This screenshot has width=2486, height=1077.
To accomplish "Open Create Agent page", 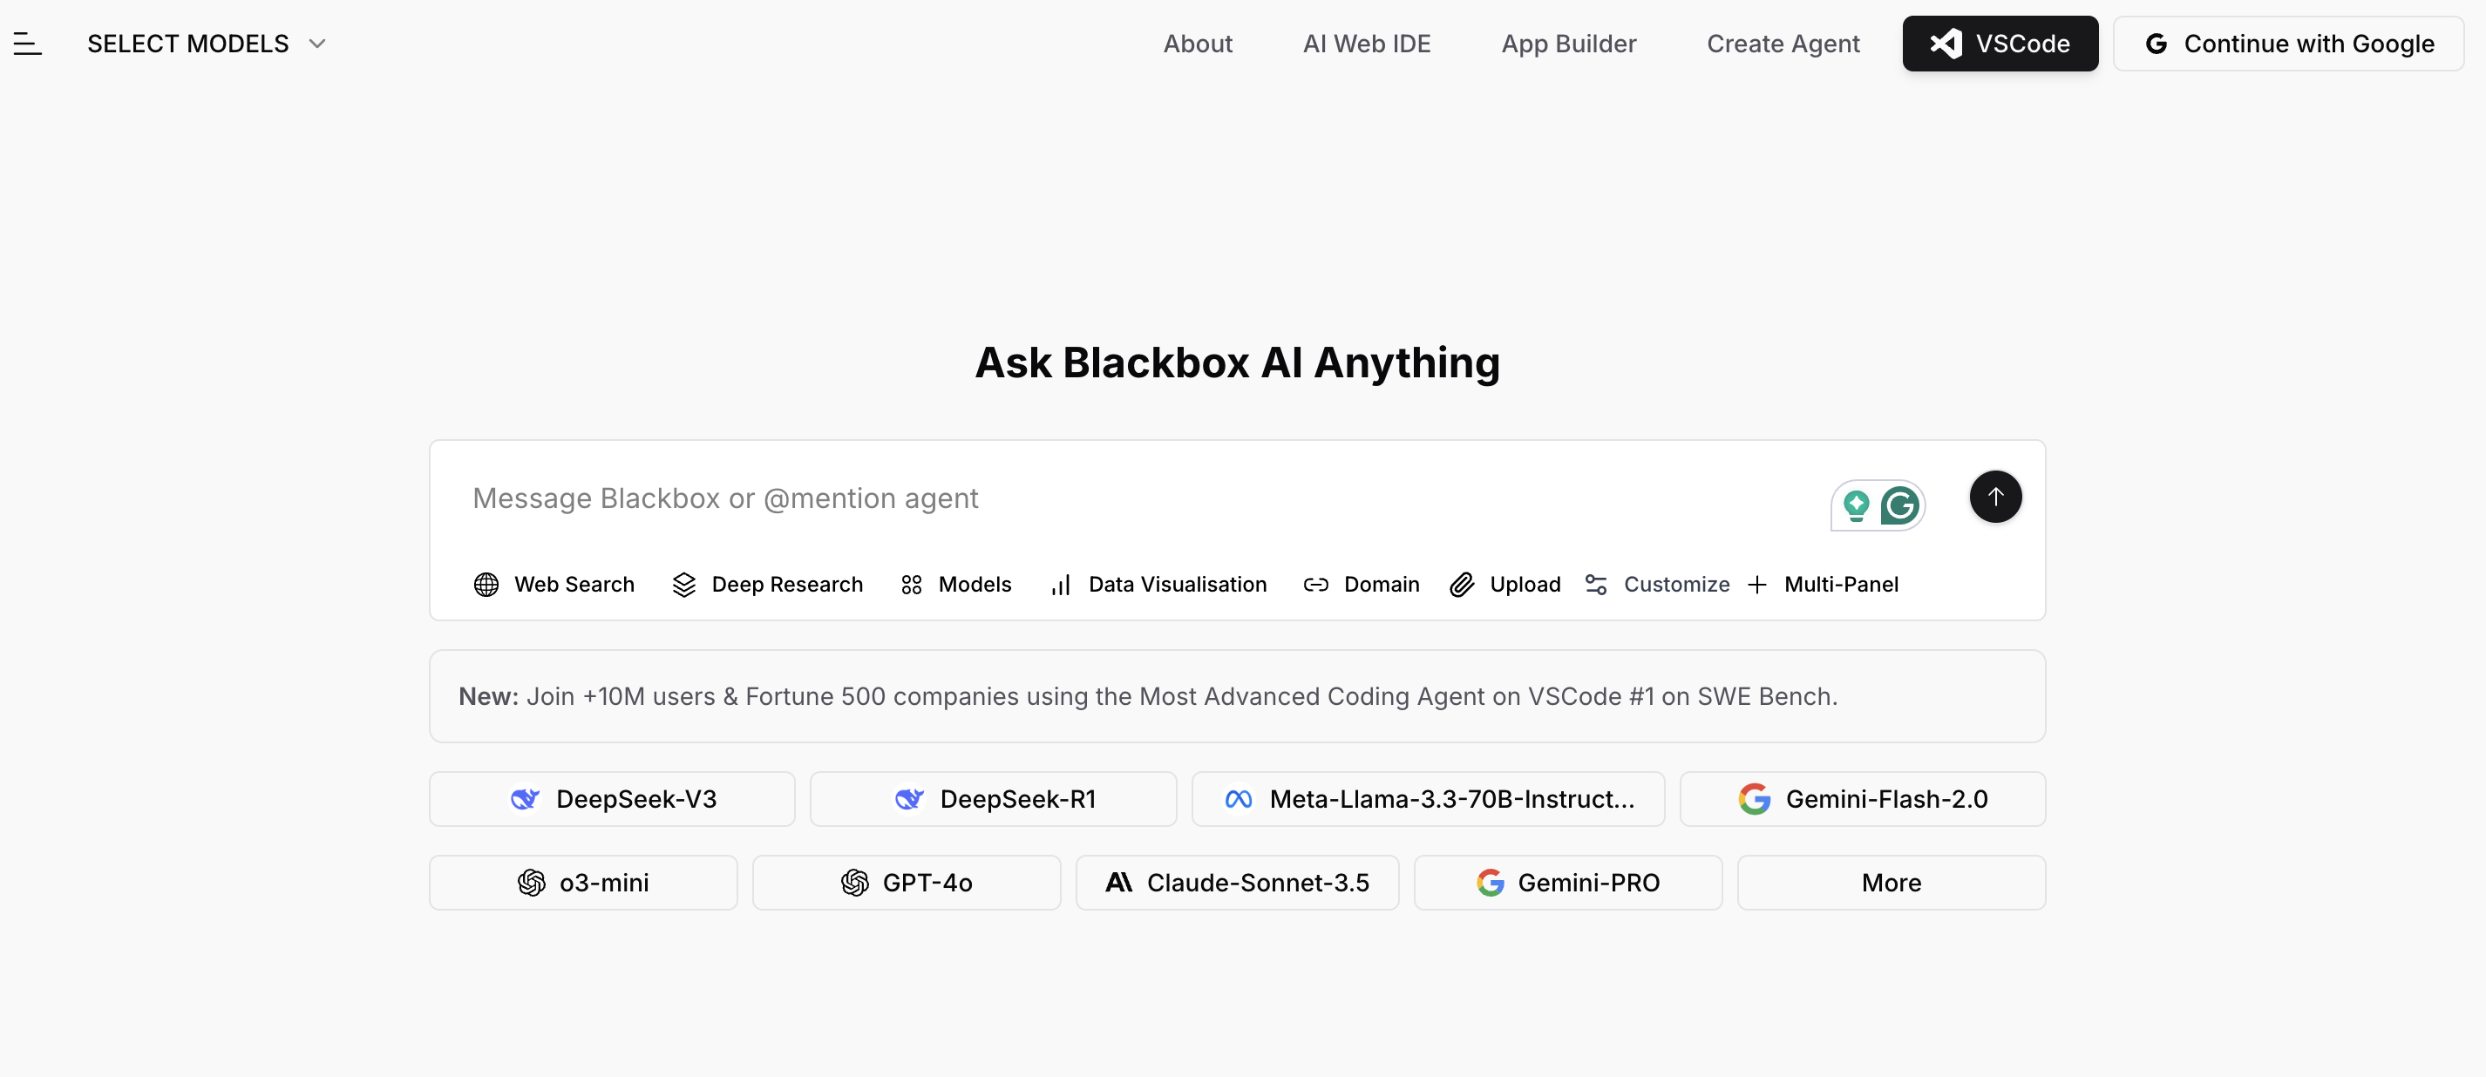I will (1783, 44).
